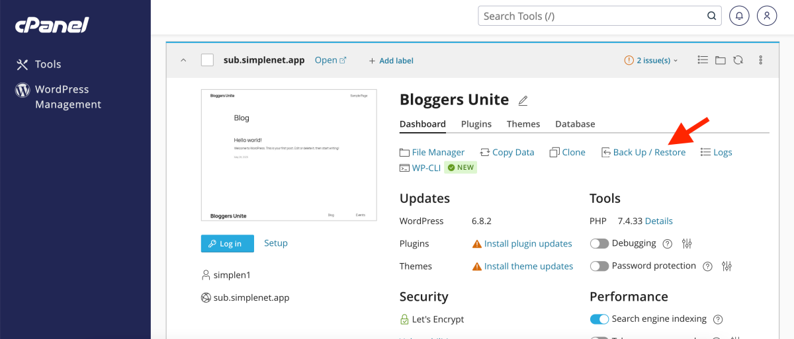Open the site via the Open link
This screenshot has width=794, height=339.
click(330, 60)
